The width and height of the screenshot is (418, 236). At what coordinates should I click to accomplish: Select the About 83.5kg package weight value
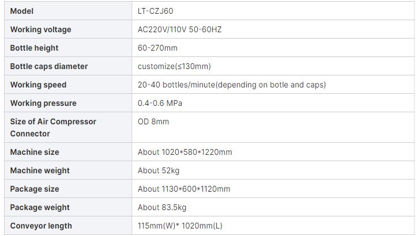tap(162, 208)
